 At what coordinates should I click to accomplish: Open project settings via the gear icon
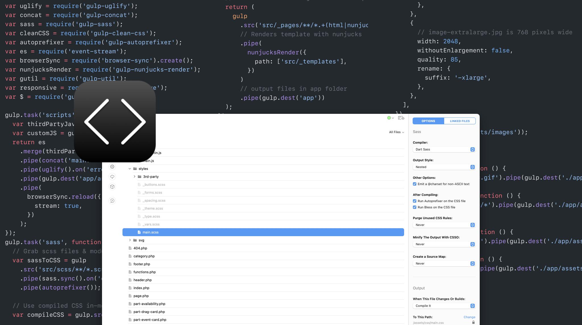112,167
